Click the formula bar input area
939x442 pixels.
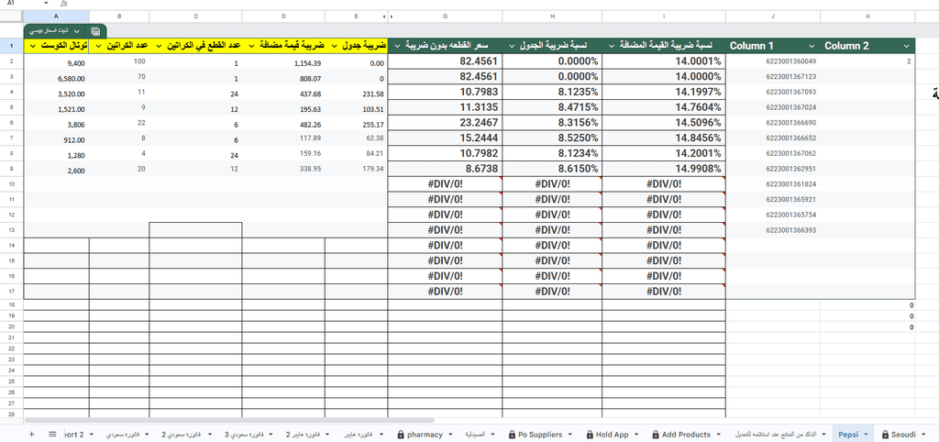pos(458,4)
